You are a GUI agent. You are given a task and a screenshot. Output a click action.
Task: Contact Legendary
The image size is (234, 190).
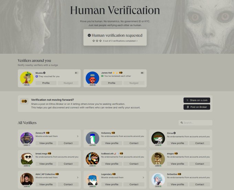point(134,184)
